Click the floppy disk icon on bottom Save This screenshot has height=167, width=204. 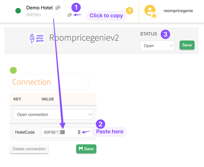[x=81, y=149]
